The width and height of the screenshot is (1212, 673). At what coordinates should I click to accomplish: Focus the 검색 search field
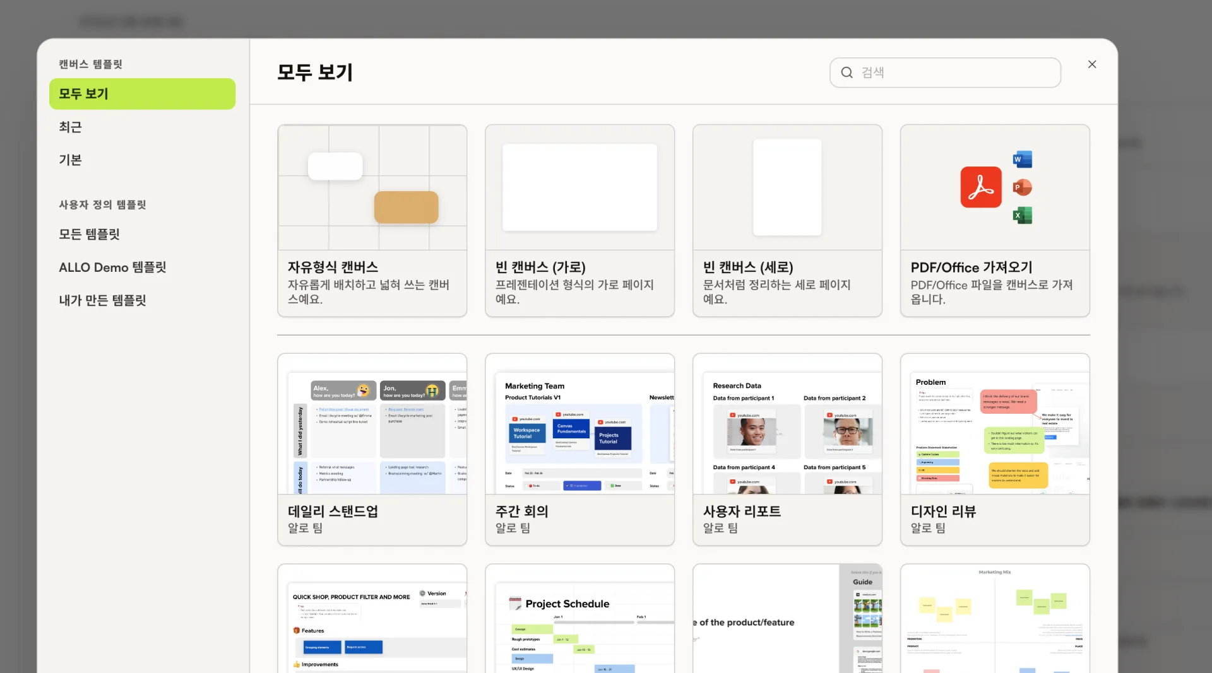(945, 73)
